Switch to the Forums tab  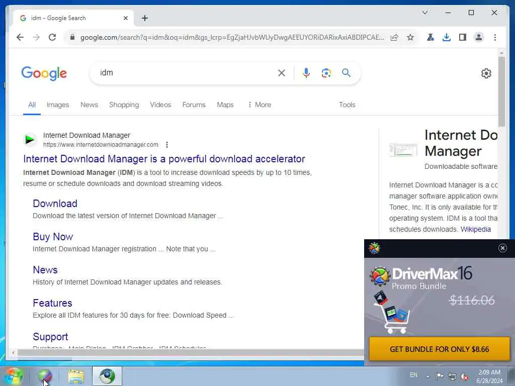click(x=194, y=105)
